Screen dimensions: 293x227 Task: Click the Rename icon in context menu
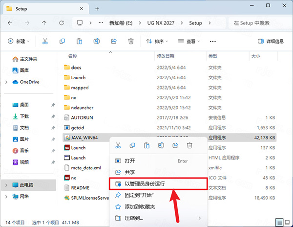[x=161, y=145]
